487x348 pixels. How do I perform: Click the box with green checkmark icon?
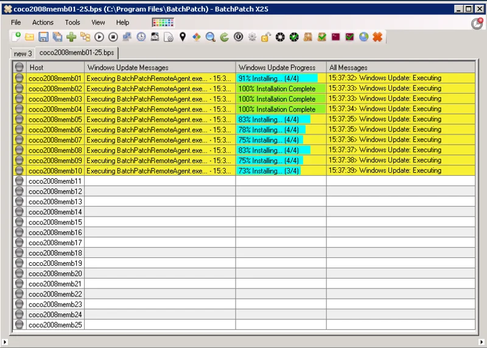(322, 37)
